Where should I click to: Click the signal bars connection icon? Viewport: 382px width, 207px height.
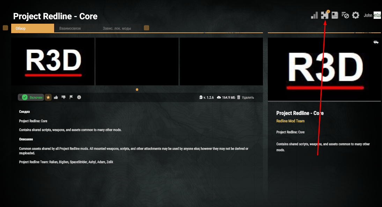click(x=314, y=15)
